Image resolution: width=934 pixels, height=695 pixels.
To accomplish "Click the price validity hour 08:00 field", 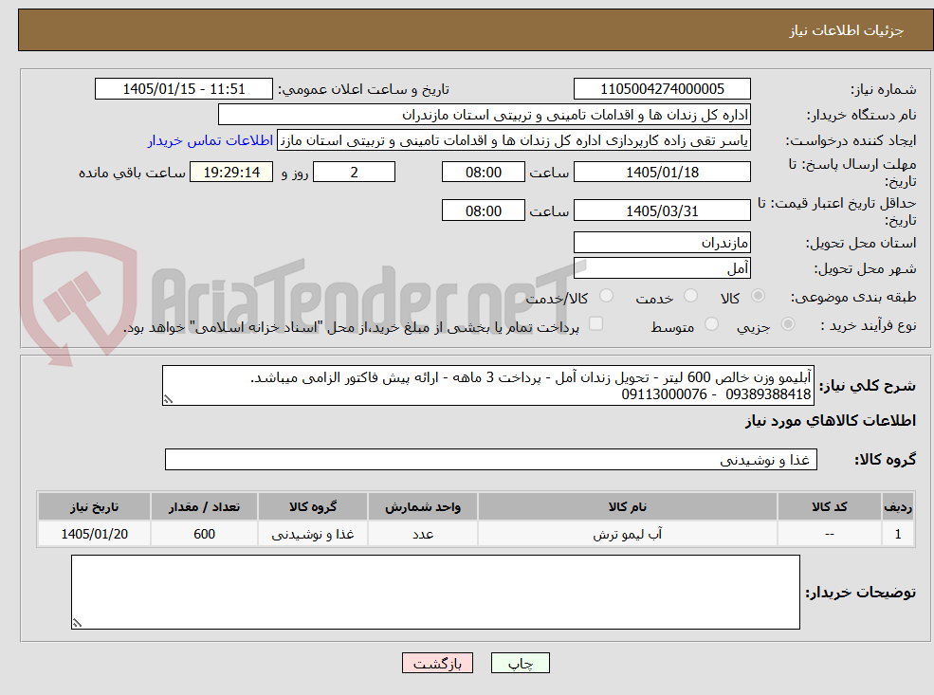I will pyautogui.click(x=483, y=210).
